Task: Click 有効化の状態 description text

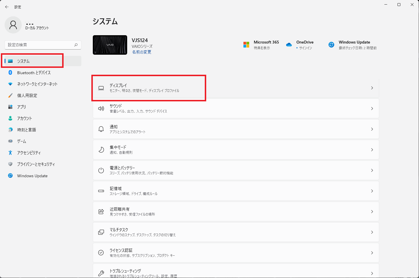Action: [142, 256]
